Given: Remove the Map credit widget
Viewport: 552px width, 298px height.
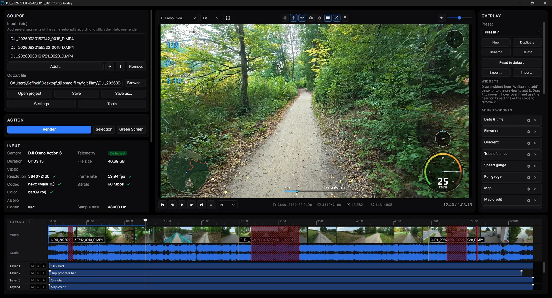Looking at the screenshot, I should [535, 200].
